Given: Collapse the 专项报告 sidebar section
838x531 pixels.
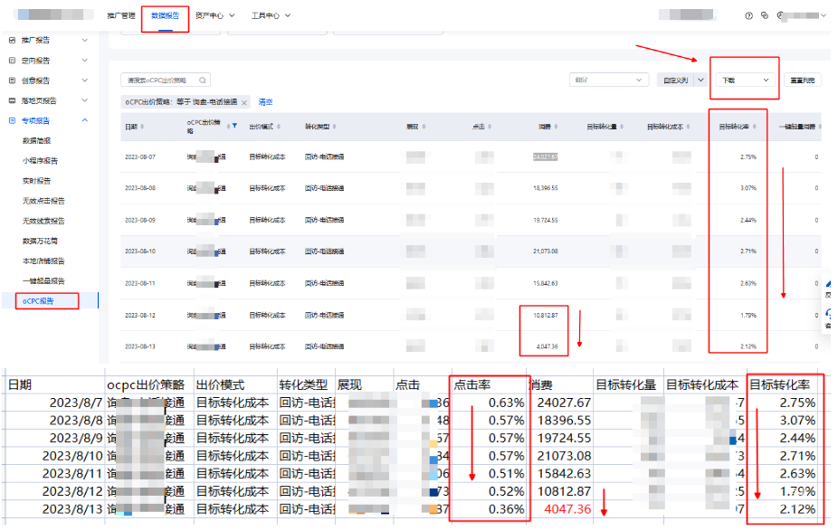Looking at the screenshot, I should pos(85,120).
